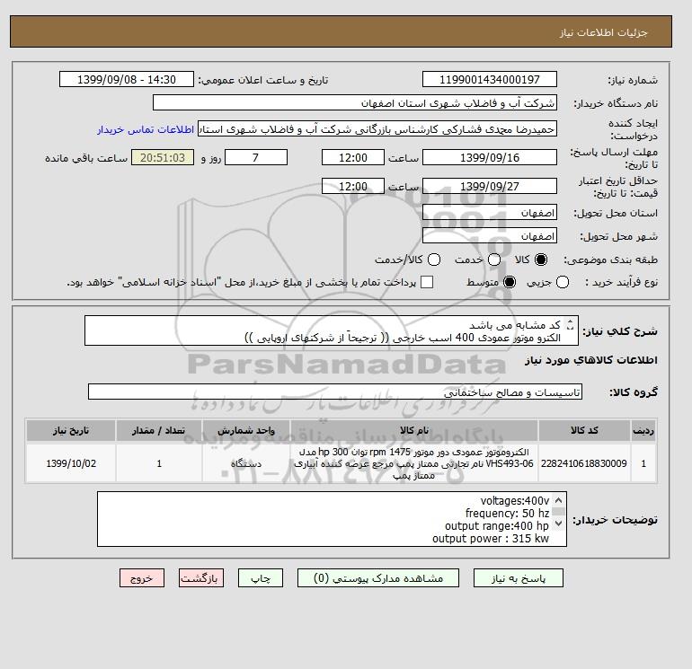Click the remaining time countdown 20:51:03
This screenshot has width=692, height=669.
163,157
